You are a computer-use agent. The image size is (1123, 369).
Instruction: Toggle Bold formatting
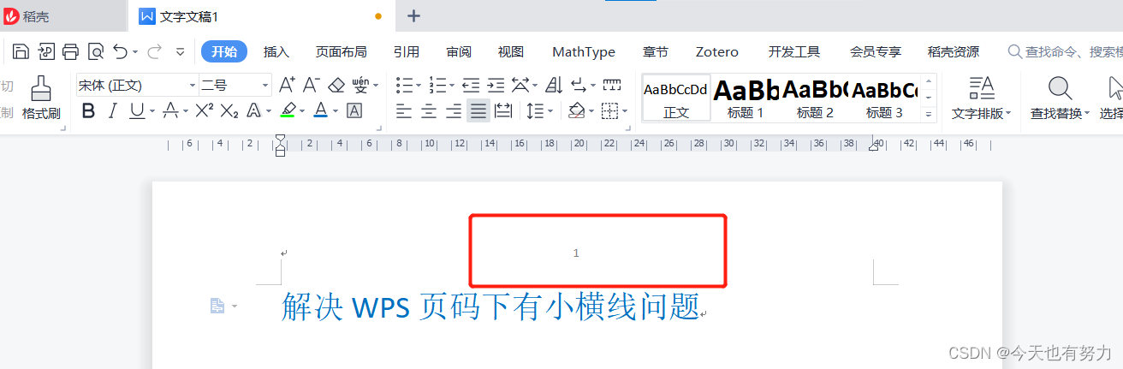[x=88, y=110]
